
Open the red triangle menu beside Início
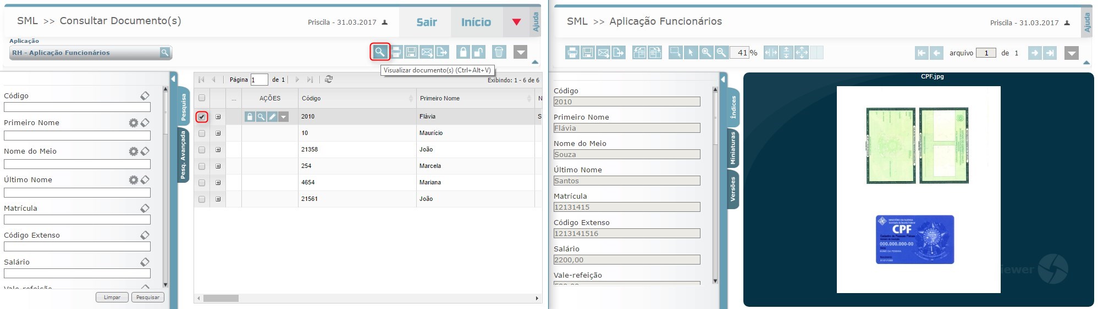(x=516, y=22)
